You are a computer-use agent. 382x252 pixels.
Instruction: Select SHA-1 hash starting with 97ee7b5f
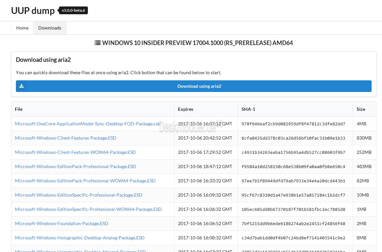pyautogui.click(x=293, y=181)
